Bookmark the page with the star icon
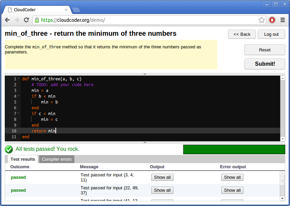290x206 pixels. click(261, 20)
